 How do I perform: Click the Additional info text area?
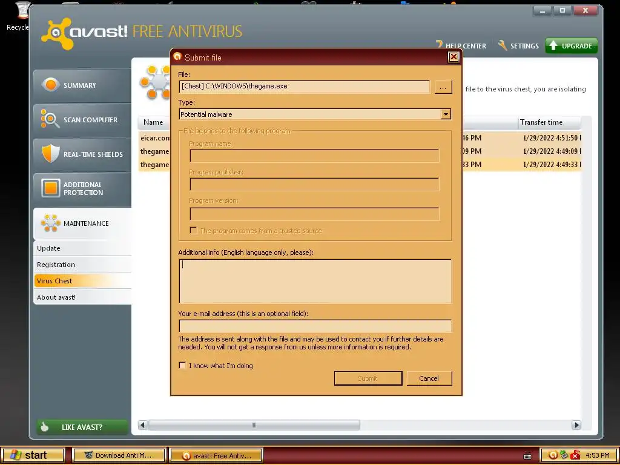click(x=315, y=281)
